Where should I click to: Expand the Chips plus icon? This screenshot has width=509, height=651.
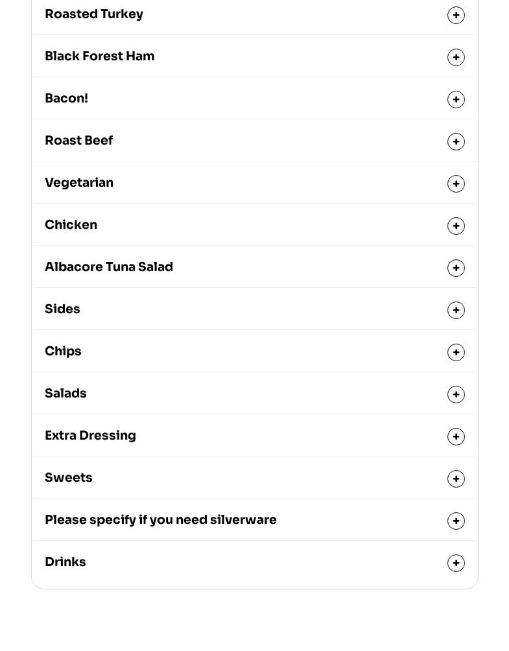(x=456, y=353)
